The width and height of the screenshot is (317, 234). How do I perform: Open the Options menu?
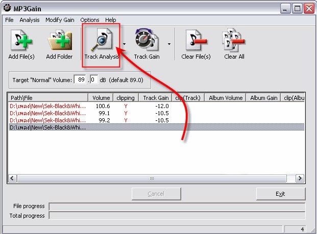pyautogui.click(x=90, y=20)
